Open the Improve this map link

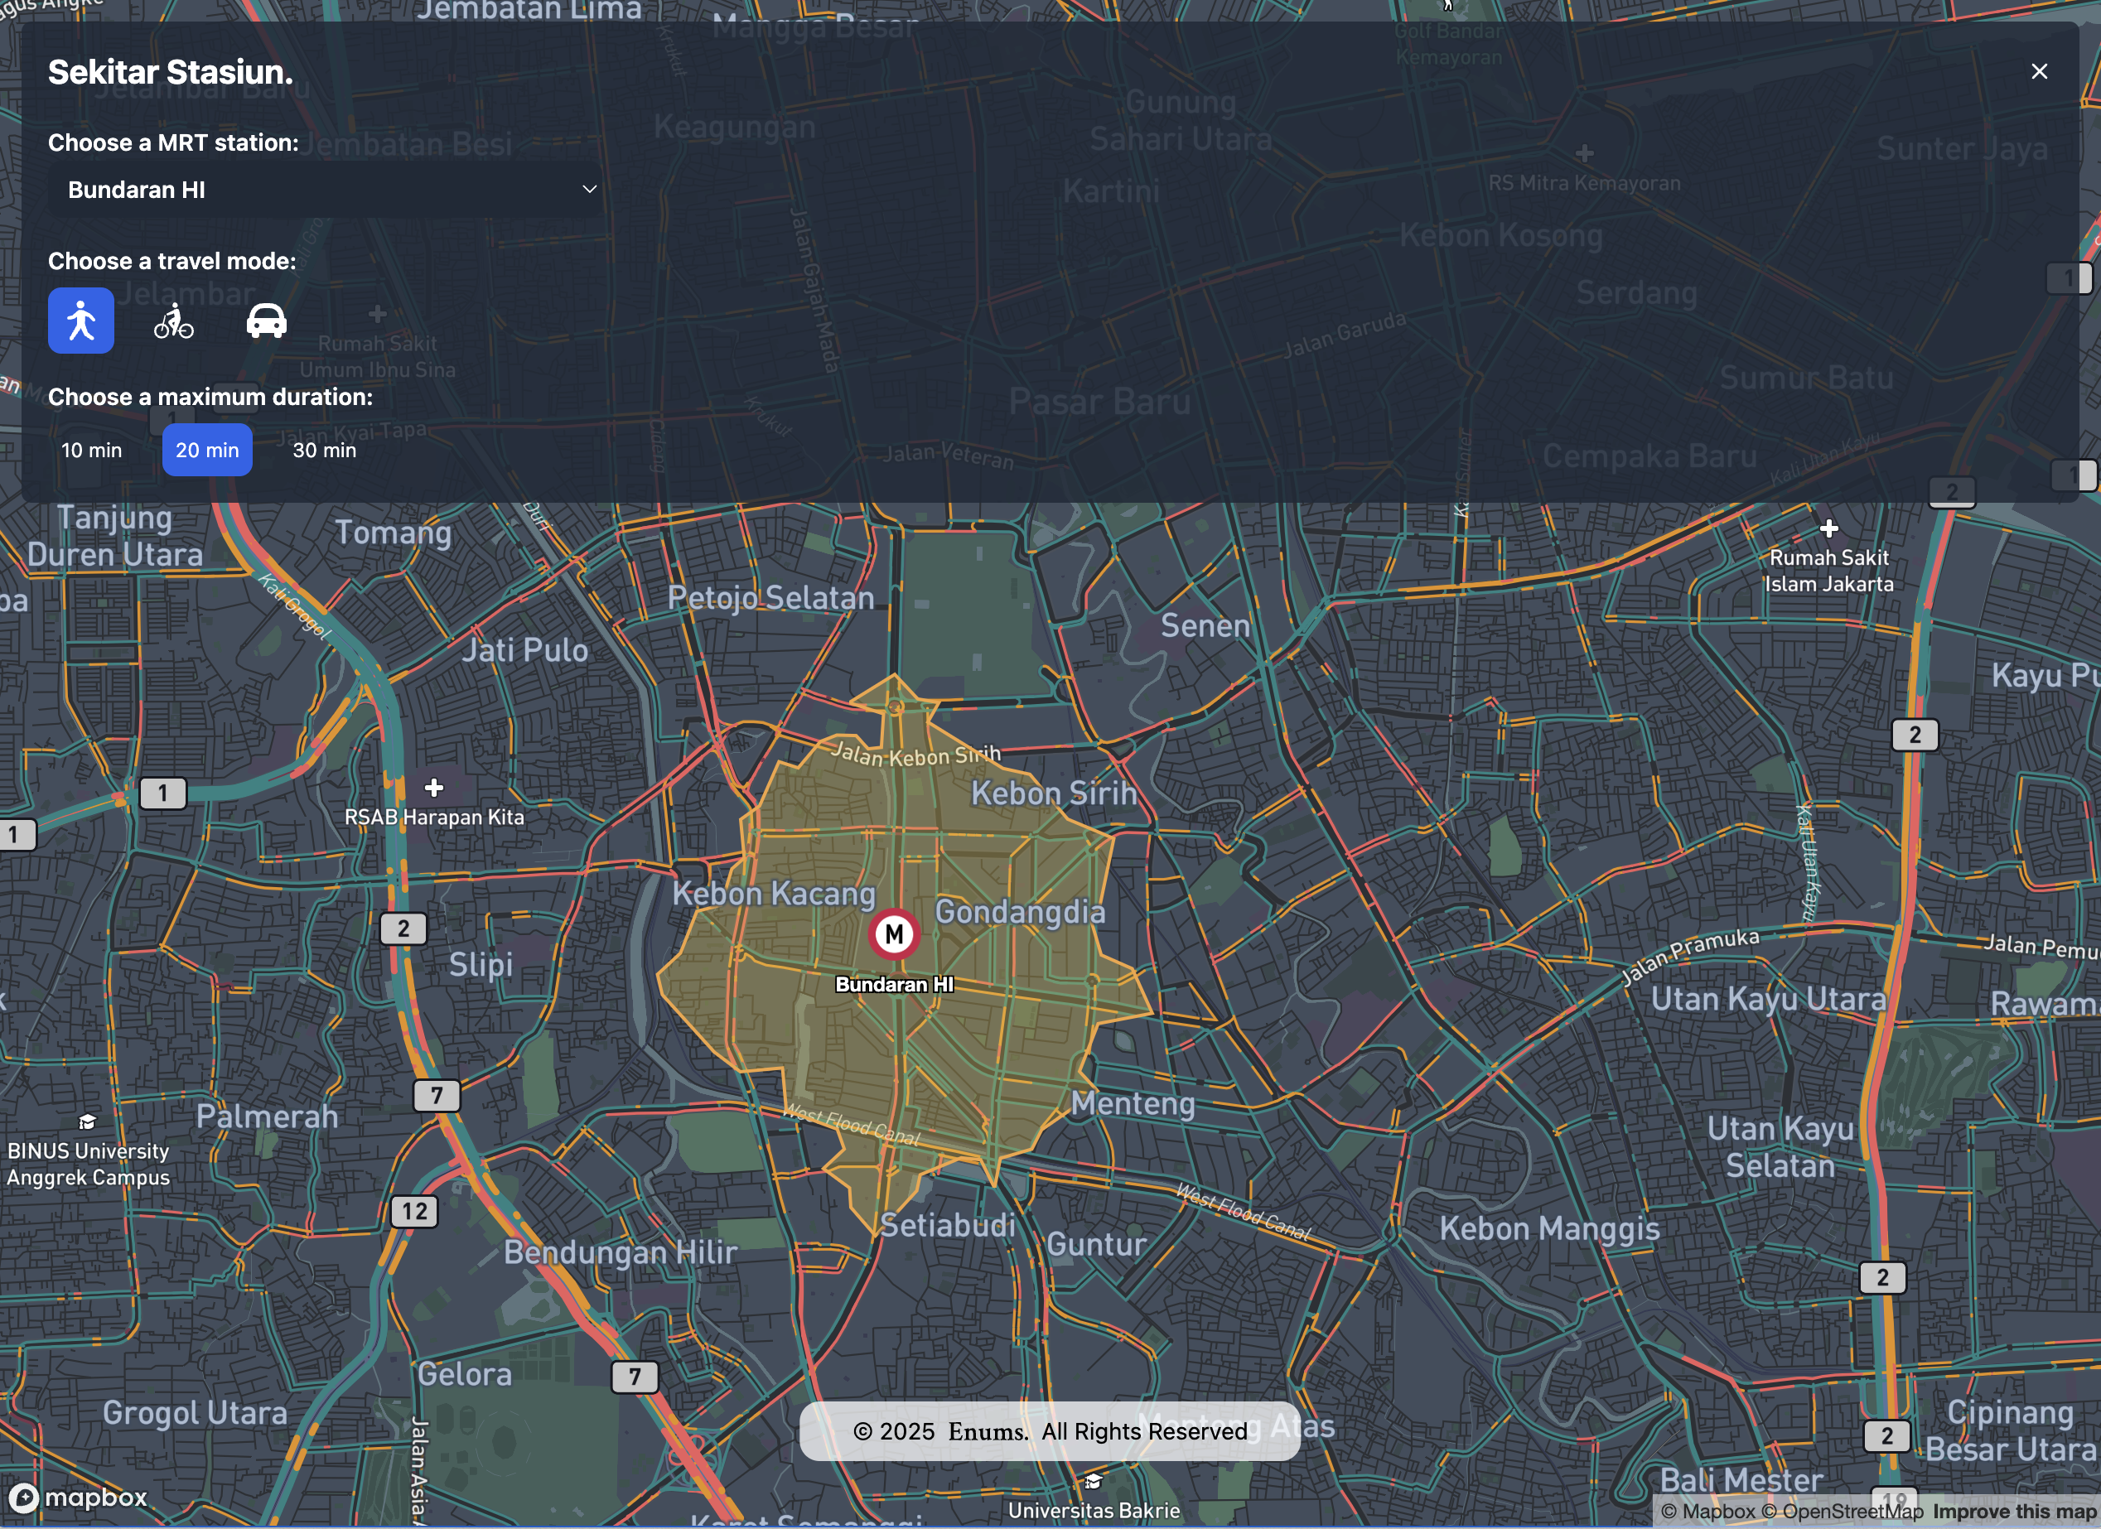[x=2014, y=1512]
